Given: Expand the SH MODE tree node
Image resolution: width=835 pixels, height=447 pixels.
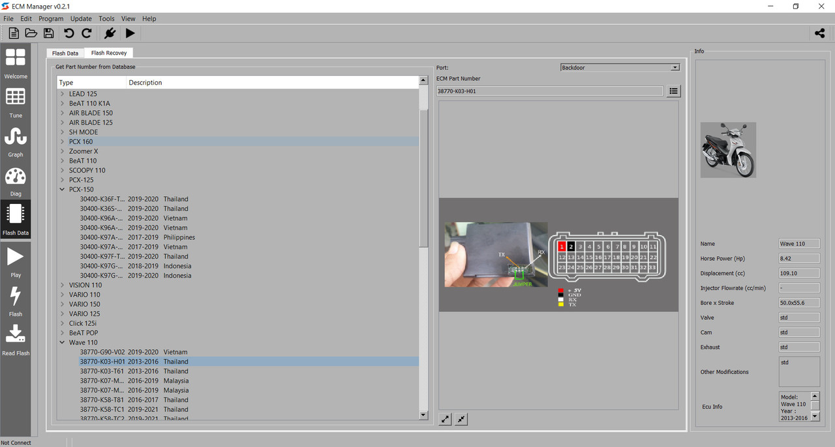Looking at the screenshot, I should coord(63,132).
